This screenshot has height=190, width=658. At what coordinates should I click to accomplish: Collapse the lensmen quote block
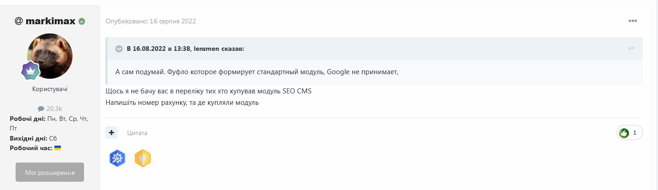coord(119,49)
